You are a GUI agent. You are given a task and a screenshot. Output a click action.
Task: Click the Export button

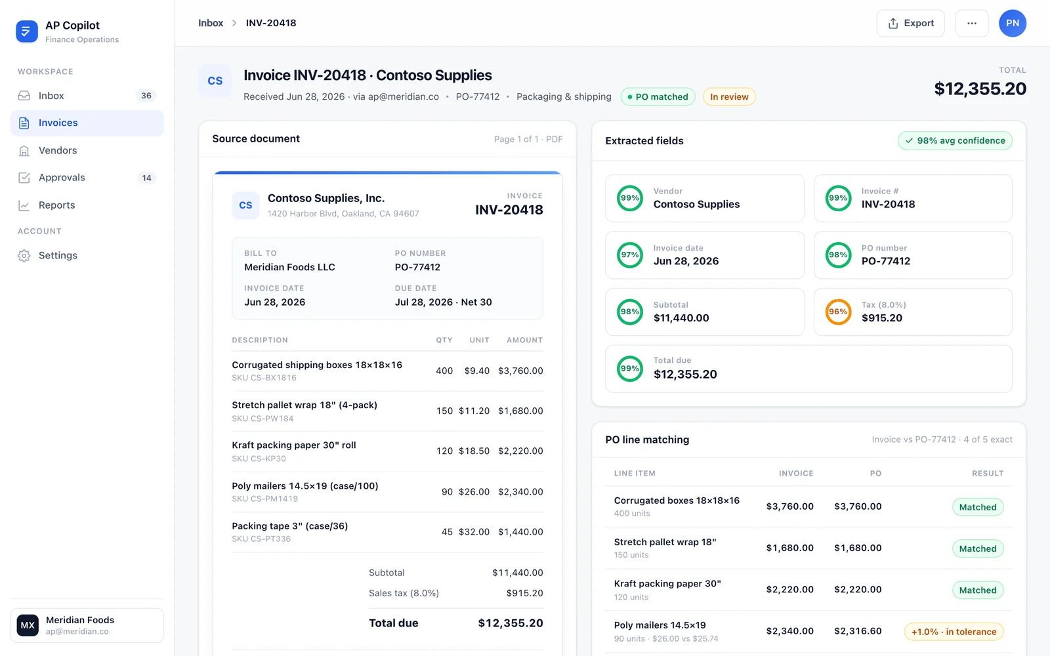pyautogui.click(x=910, y=23)
